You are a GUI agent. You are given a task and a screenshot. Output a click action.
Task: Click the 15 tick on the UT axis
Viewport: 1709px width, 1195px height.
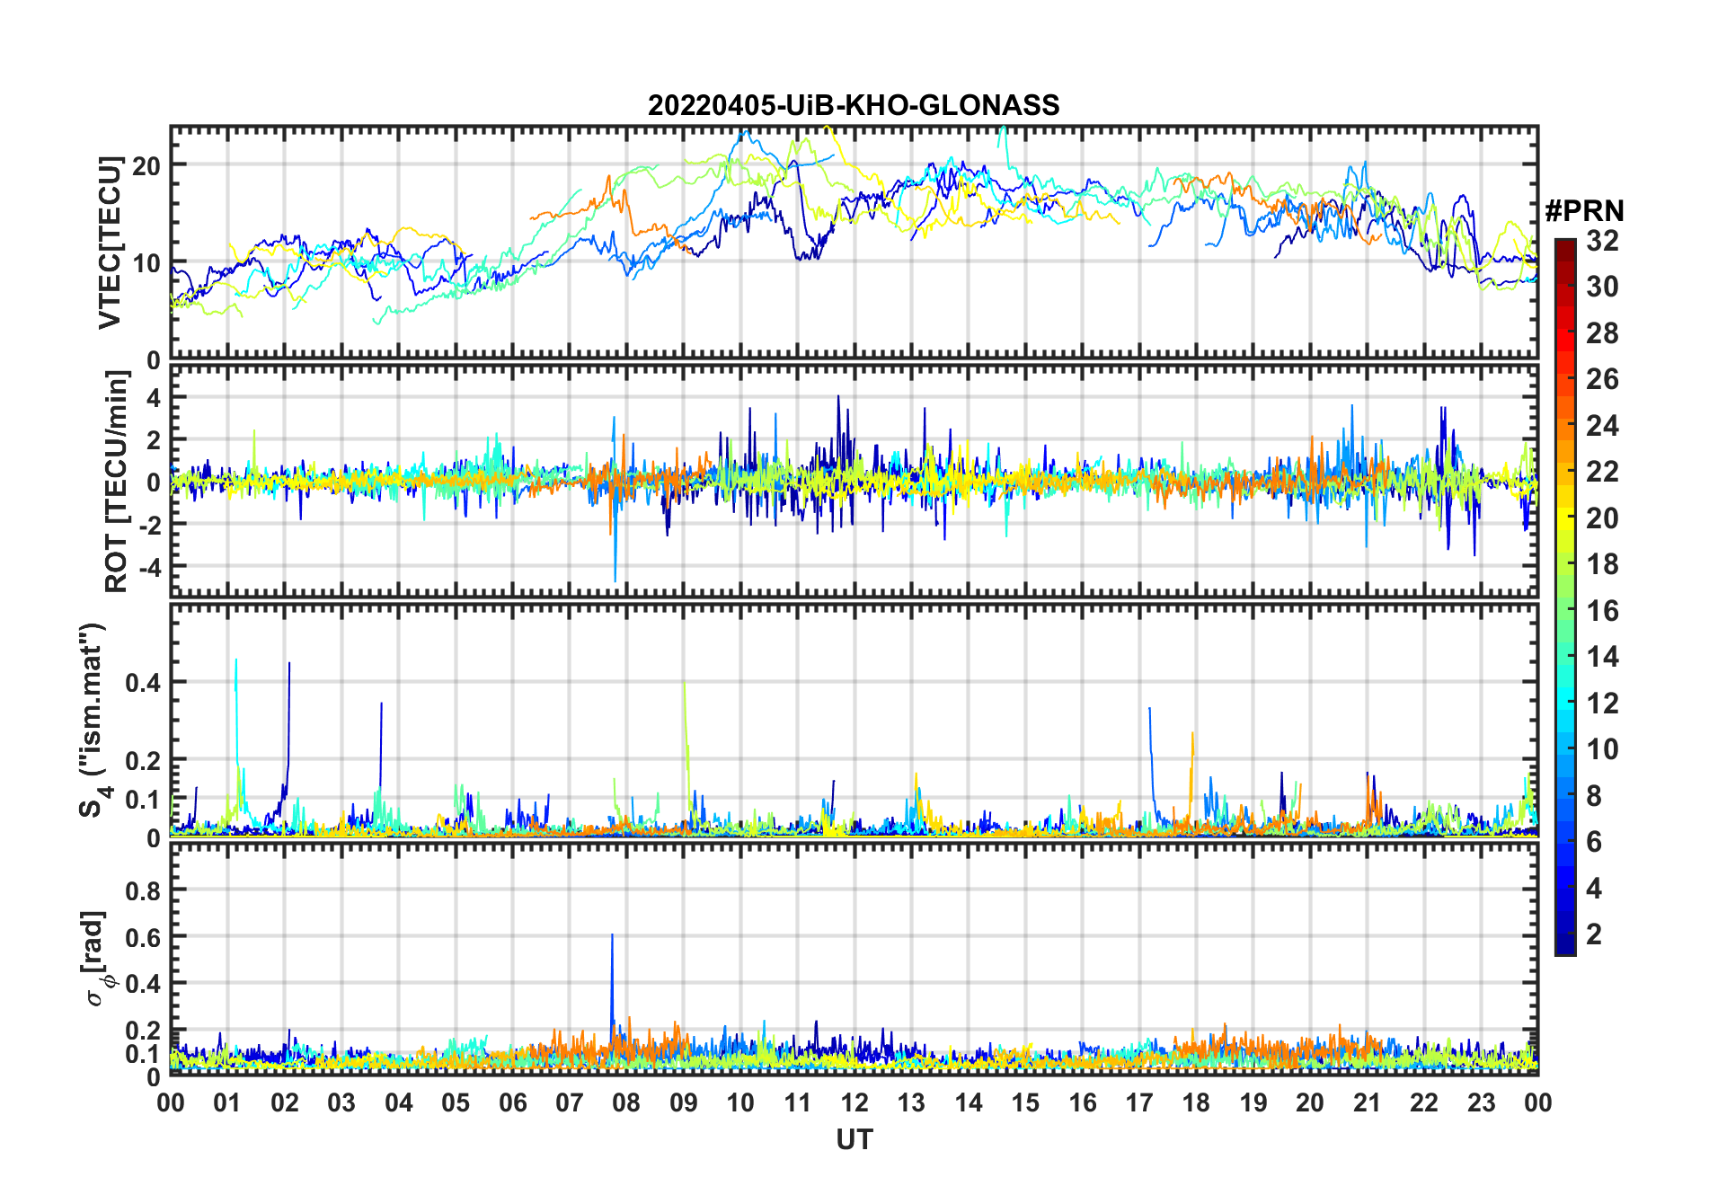[1025, 1102]
